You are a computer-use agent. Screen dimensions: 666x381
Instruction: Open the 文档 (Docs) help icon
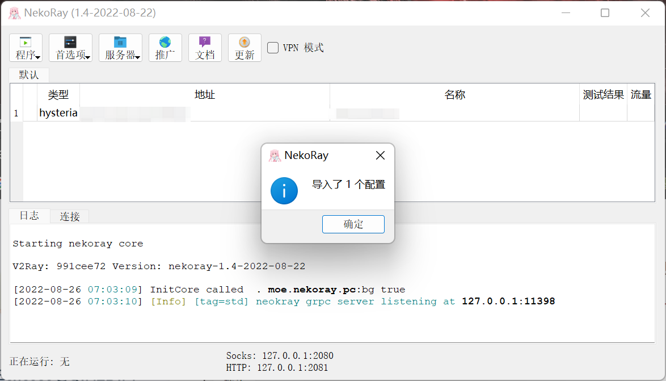205,42
